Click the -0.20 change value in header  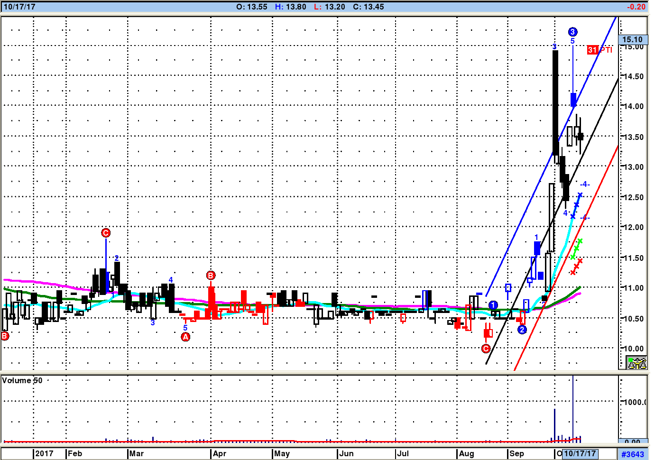(636, 7)
